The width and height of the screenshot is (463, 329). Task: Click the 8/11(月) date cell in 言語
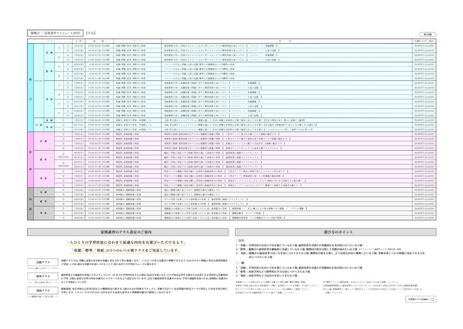[x=79, y=125]
